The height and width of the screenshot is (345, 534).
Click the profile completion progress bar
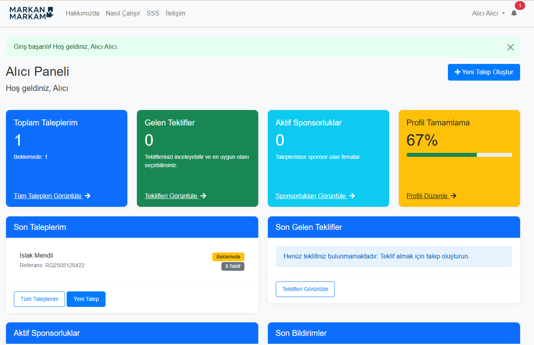point(459,155)
